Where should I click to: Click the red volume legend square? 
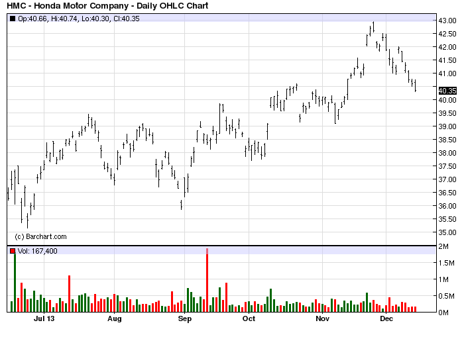[13, 251]
